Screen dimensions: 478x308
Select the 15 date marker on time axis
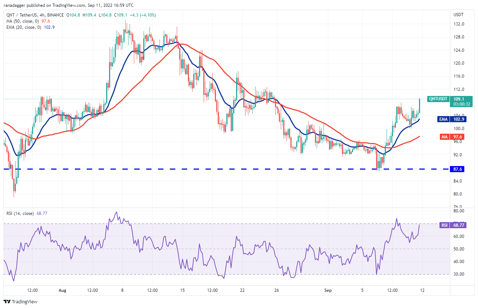pos(182,290)
